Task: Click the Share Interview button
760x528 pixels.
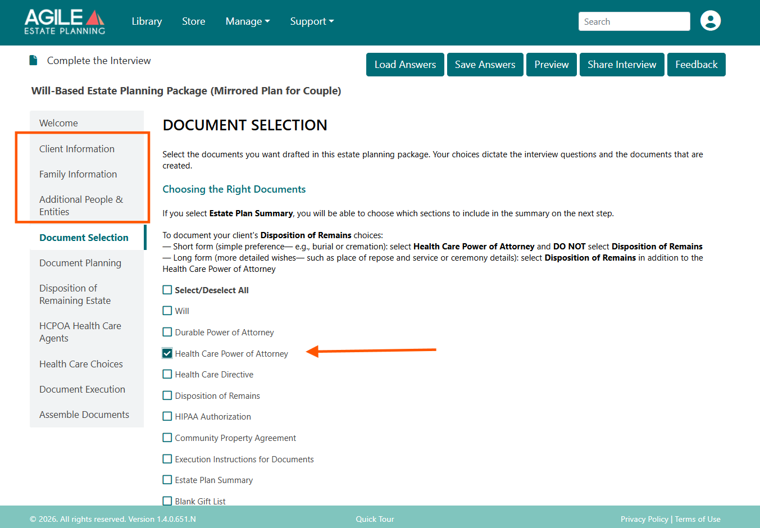Action: pos(622,65)
